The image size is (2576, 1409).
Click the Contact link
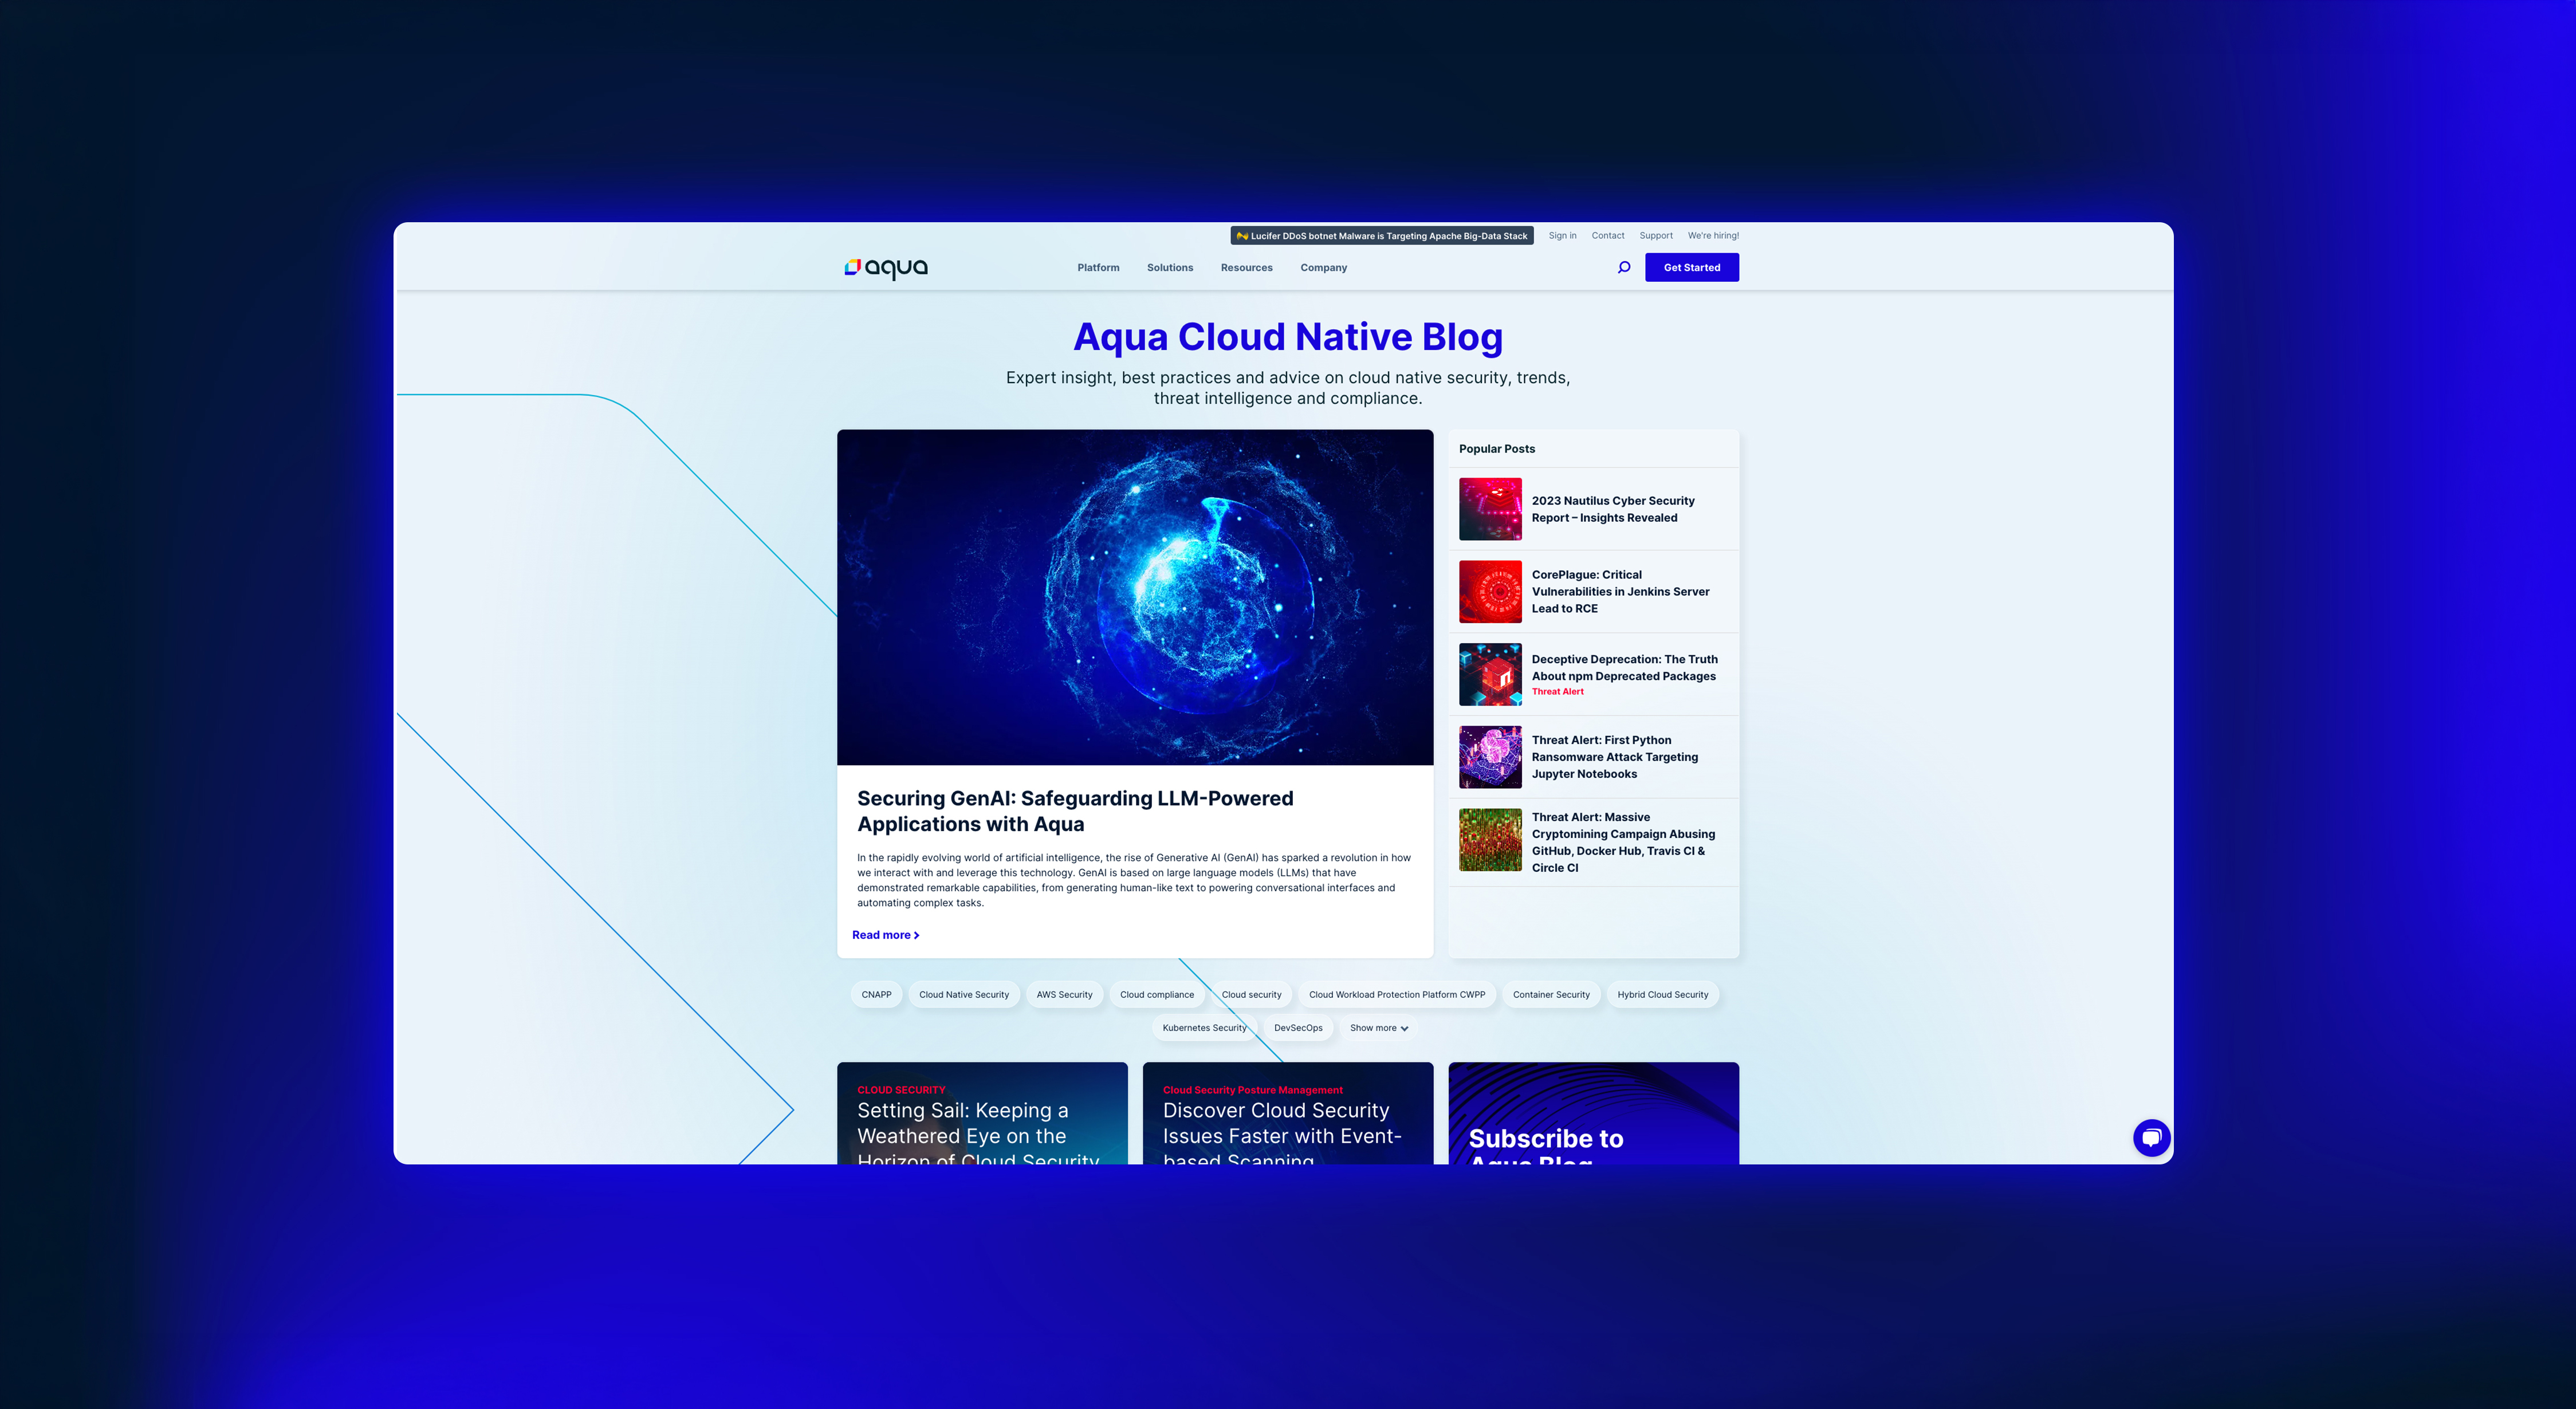tap(1607, 236)
